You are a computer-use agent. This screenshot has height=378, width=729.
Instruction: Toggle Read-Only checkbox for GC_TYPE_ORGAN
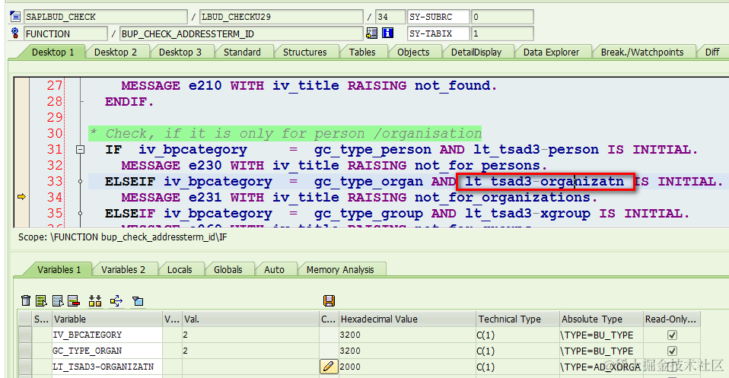point(672,351)
